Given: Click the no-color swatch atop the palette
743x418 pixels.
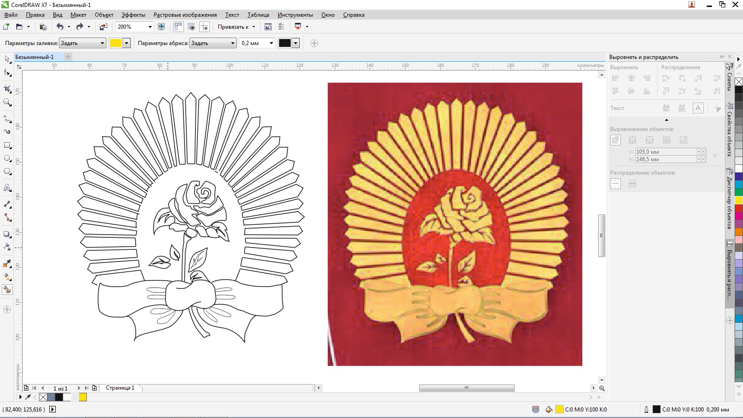Looking at the screenshot, I should click(738, 82).
